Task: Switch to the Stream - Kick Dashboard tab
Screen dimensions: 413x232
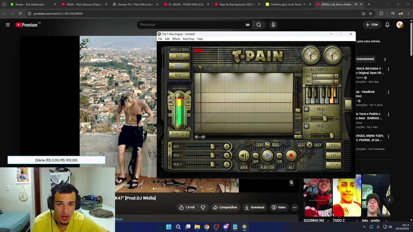Action: click(33, 5)
